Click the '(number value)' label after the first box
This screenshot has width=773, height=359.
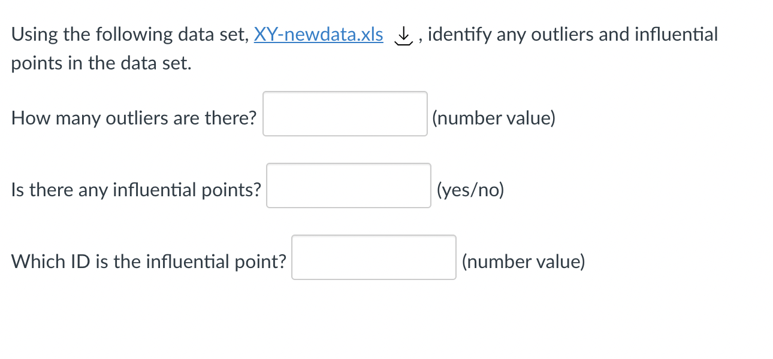[x=494, y=118]
